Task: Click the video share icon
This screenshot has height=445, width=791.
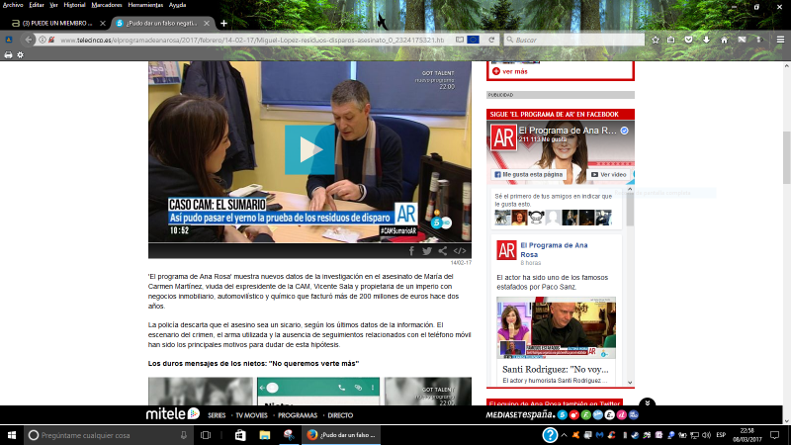Action: point(443,251)
